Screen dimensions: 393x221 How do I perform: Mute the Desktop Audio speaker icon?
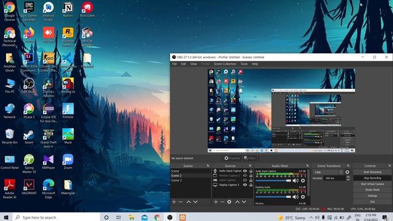296,197
